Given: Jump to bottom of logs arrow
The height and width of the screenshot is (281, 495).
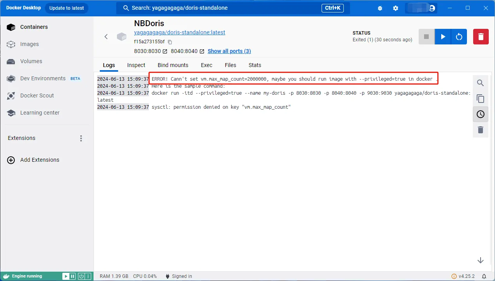Looking at the screenshot, I should 481,260.
